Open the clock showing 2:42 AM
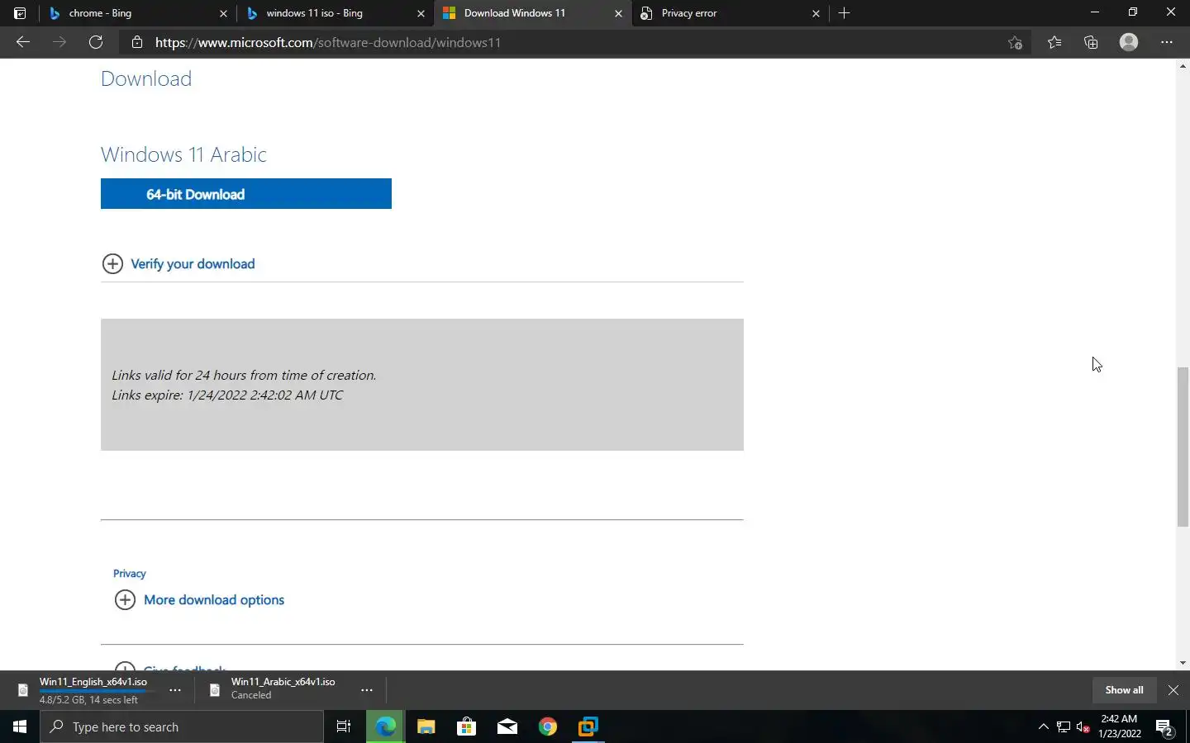The width and height of the screenshot is (1190, 743). 1120,726
